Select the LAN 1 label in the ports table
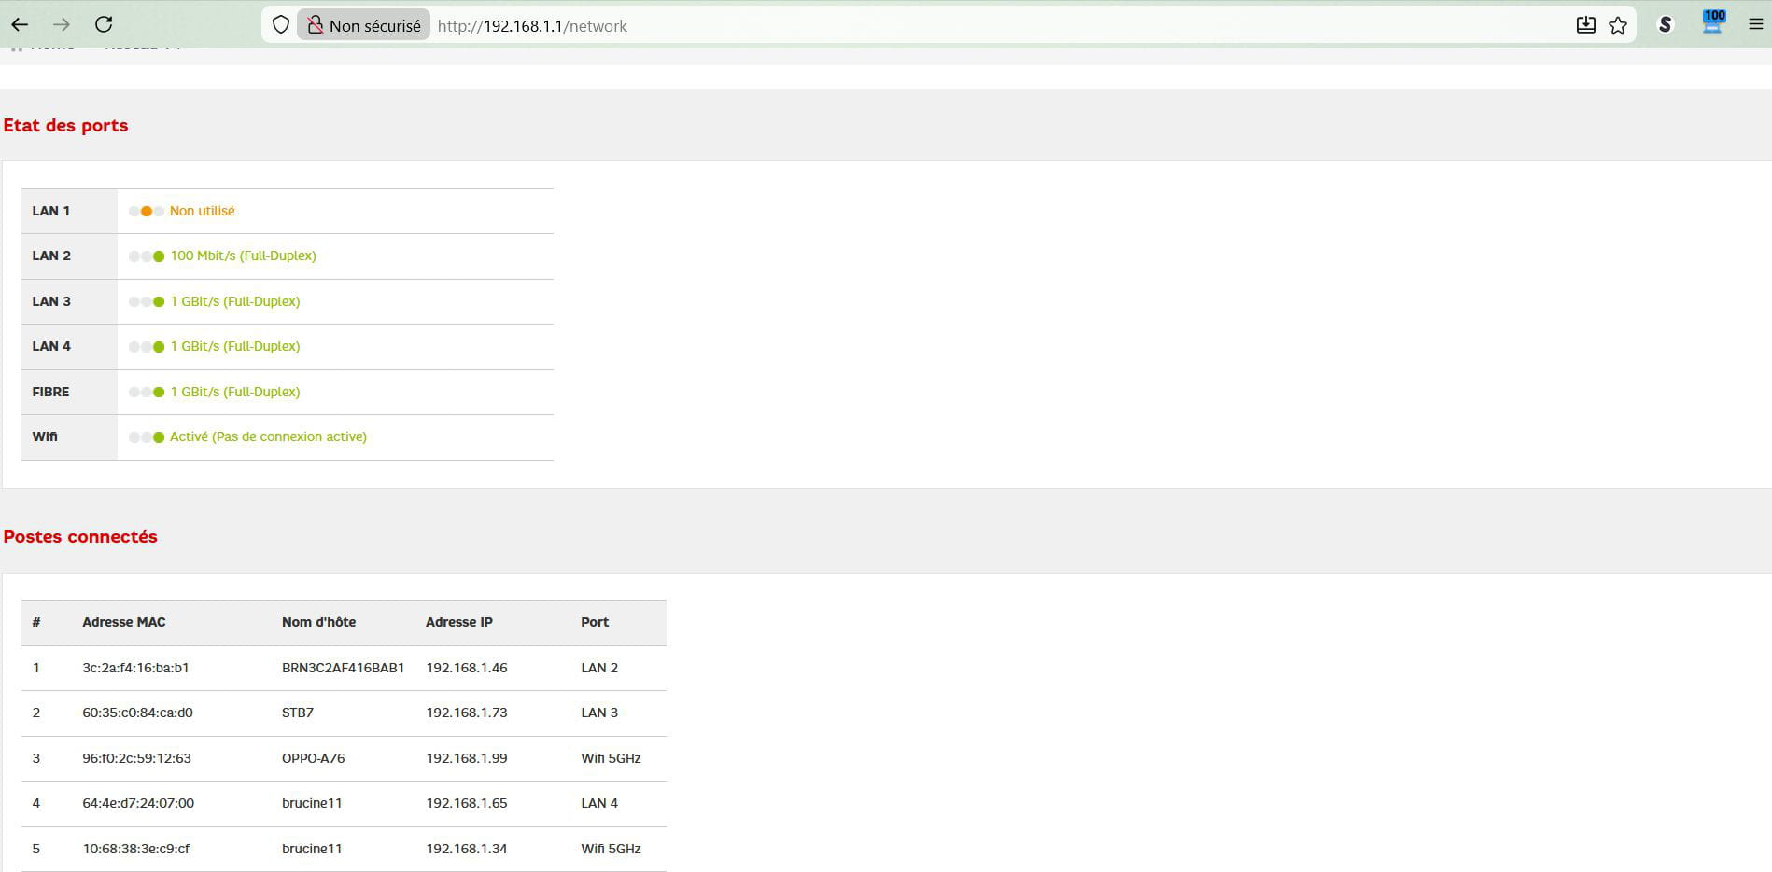 click(x=51, y=211)
